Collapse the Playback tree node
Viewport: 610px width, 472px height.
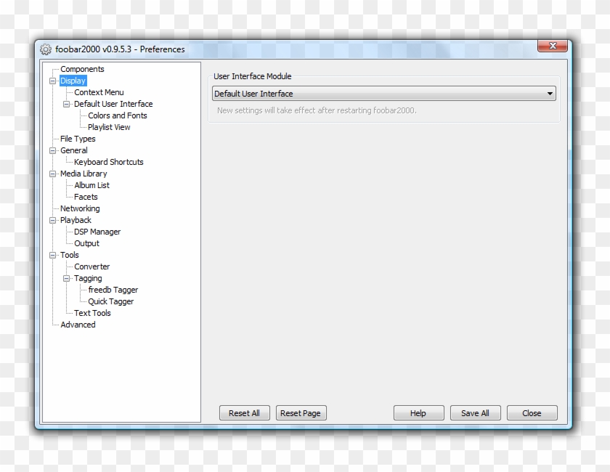coord(52,220)
